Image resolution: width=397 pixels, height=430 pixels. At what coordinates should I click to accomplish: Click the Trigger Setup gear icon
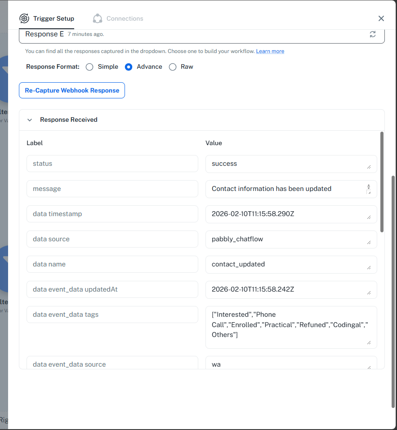point(24,18)
